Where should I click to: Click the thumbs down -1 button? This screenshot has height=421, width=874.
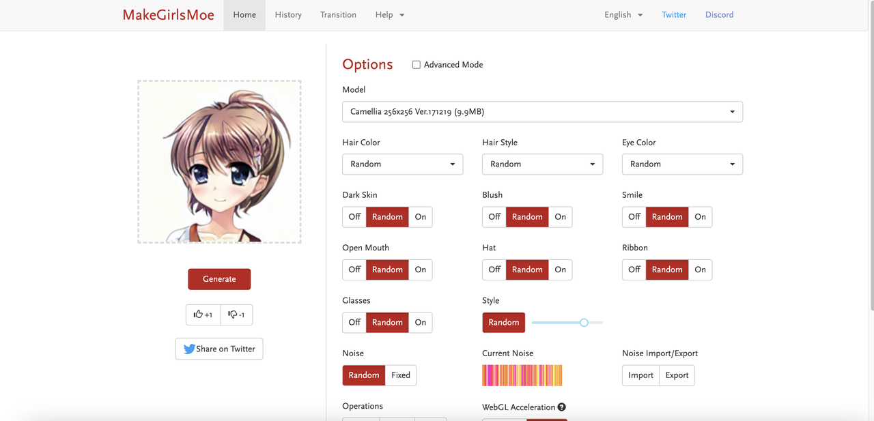pyautogui.click(x=237, y=315)
